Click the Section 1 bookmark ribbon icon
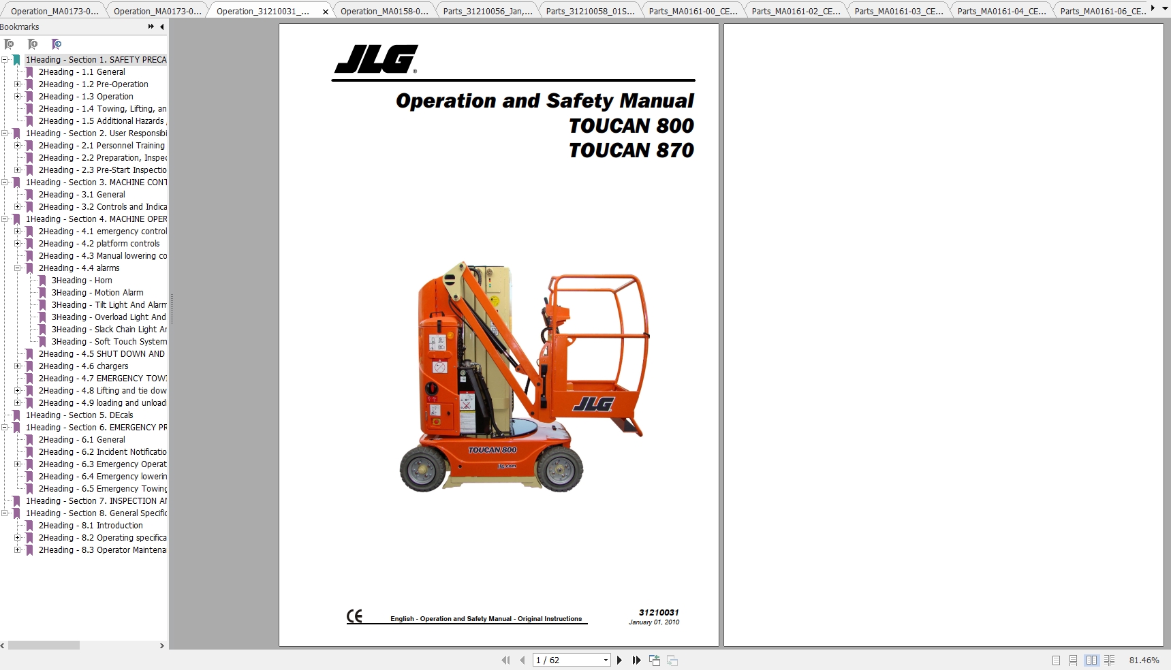The image size is (1171, 670). (17, 60)
